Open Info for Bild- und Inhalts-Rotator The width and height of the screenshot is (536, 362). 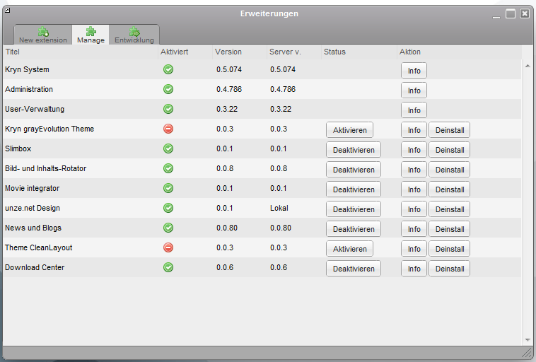(x=414, y=170)
